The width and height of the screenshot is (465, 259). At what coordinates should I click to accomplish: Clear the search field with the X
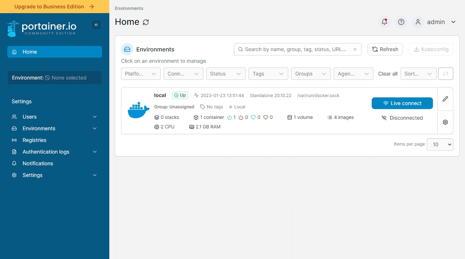pos(355,49)
